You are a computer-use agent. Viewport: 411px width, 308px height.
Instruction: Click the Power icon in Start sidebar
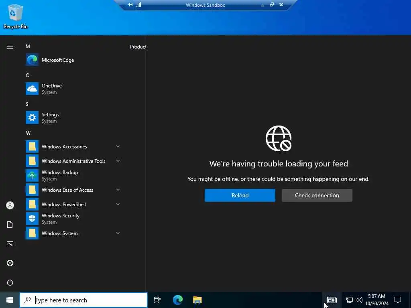click(10, 282)
